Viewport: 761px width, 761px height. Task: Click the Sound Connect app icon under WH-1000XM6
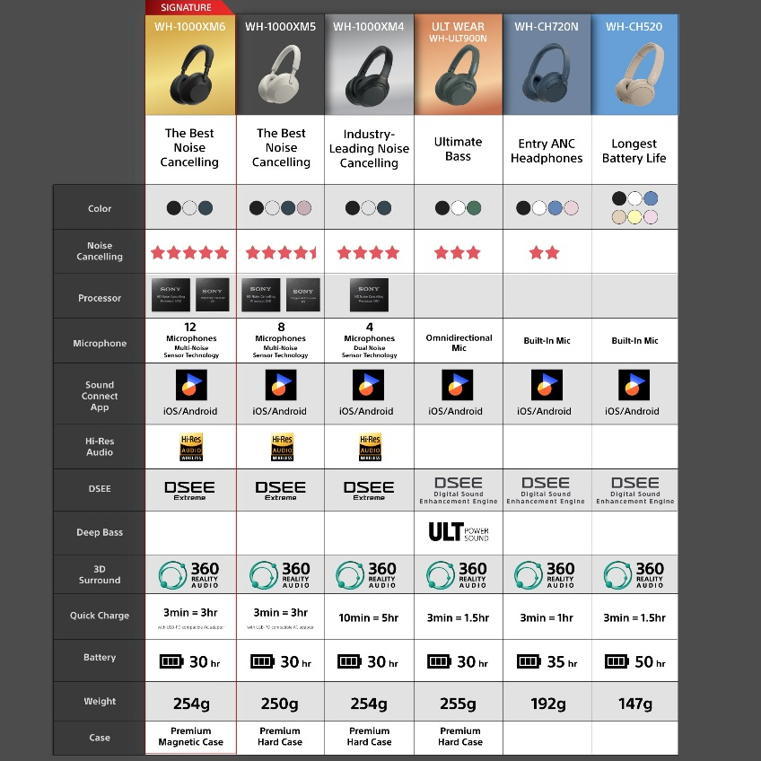point(190,384)
